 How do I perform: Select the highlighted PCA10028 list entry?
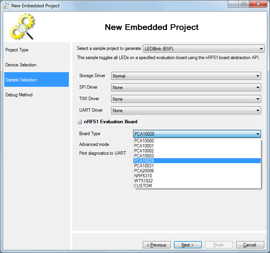(x=197, y=161)
